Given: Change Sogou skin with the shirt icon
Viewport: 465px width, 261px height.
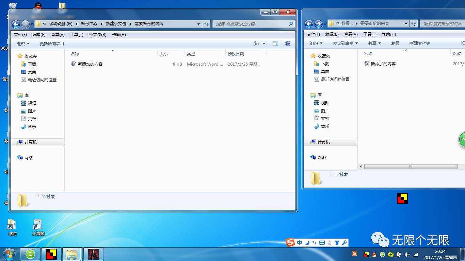Looking at the screenshot, I should 337,243.
